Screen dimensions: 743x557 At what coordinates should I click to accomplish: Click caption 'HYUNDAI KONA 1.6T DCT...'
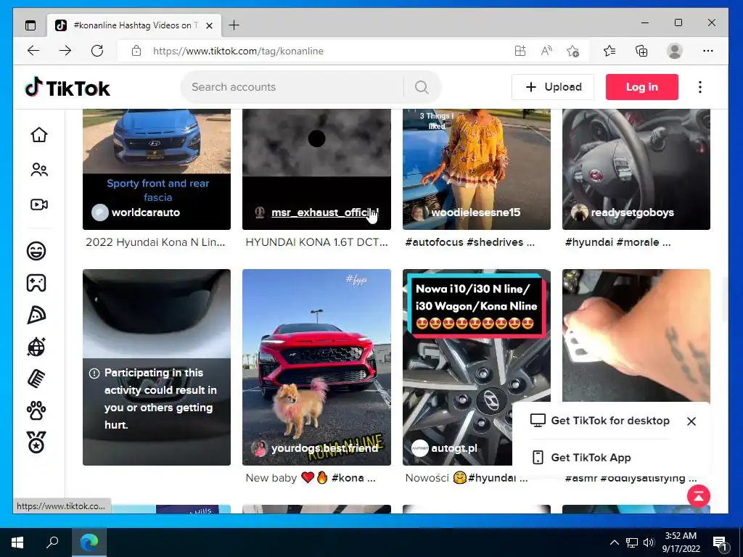(x=316, y=242)
